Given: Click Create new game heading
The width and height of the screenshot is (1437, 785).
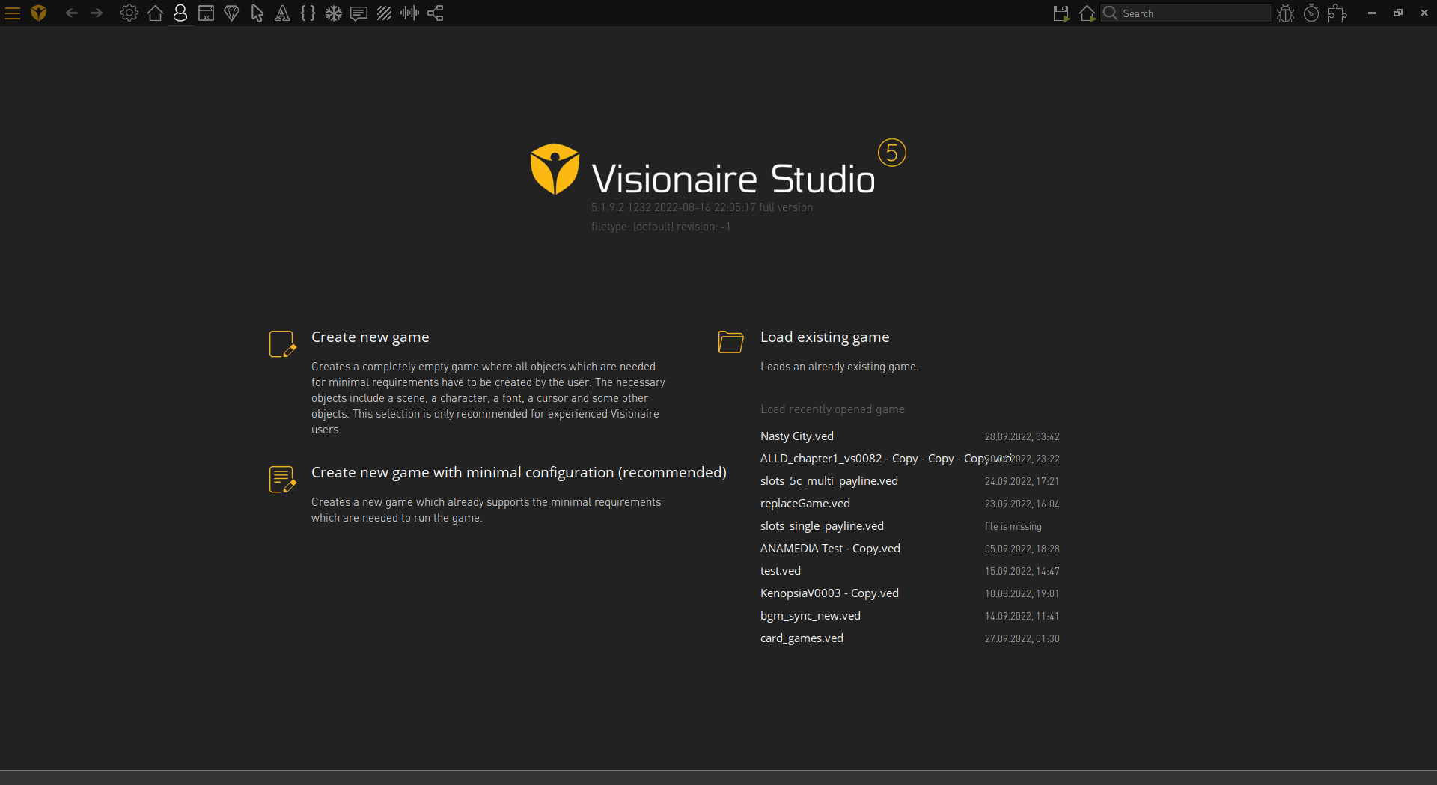Looking at the screenshot, I should pyautogui.click(x=370, y=337).
